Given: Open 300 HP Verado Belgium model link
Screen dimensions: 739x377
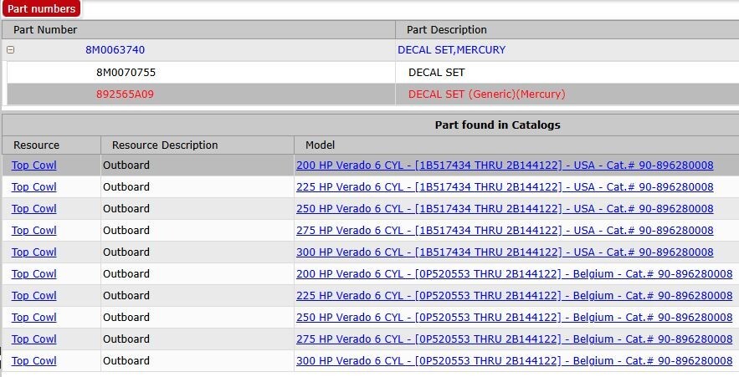Looking at the screenshot, I should (x=514, y=360).
